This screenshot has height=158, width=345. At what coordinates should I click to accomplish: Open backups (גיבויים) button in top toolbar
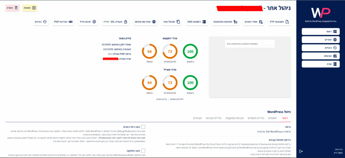(41, 22)
